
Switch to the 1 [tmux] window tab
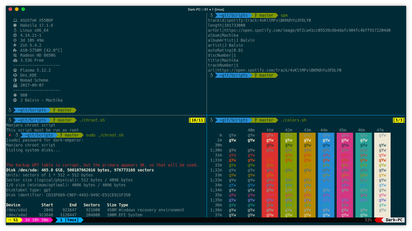pos(69,220)
